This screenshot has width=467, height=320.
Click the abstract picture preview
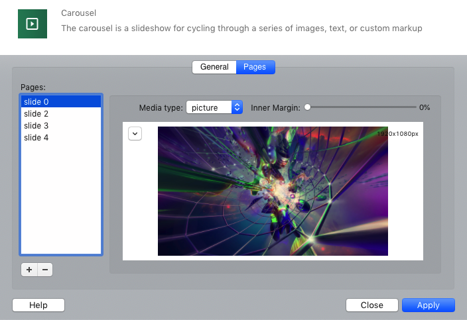[x=273, y=191]
